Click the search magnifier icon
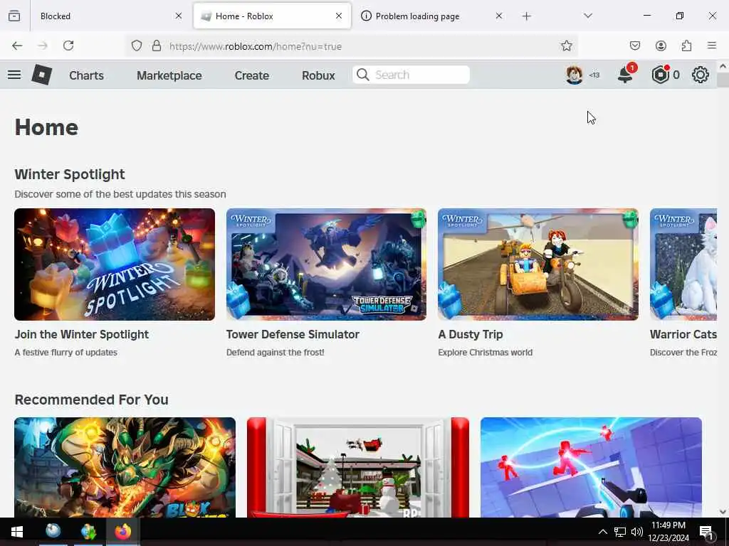Image resolution: width=729 pixels, height=546 pixels. coord(362,75)
